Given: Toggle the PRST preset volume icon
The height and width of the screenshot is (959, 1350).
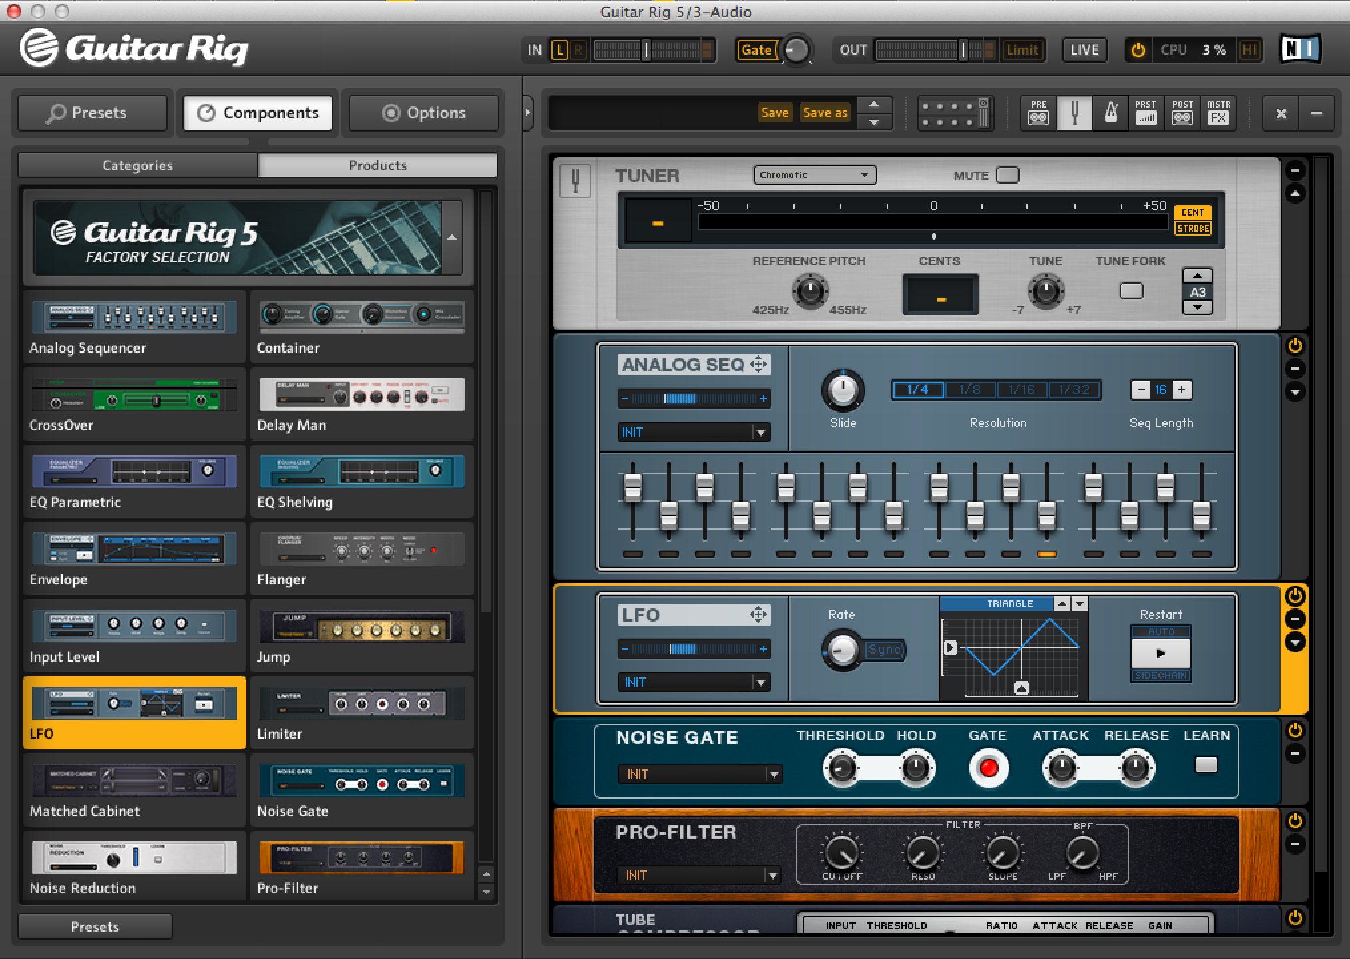Looking at the screenshot, I should coord(1146,113).
